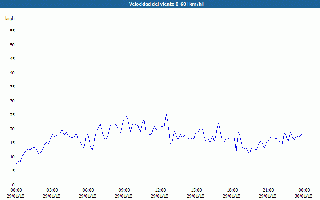Click the 30/01/18 date label
This screenshot has height=200, width=320.
click(304, 196)
